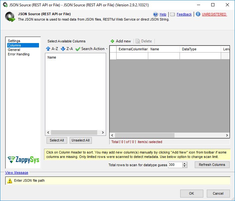Screen dimensions: 235x201
Task: Click the grid horizontal scrollbar thumb
Action: 145,135
